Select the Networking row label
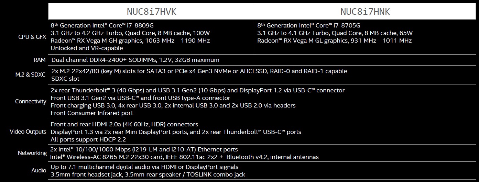This screenshot has width=479, height=182. 32,153
